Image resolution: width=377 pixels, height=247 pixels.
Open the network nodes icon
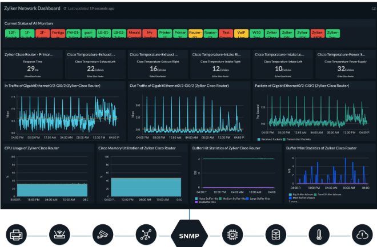point(144,234)
